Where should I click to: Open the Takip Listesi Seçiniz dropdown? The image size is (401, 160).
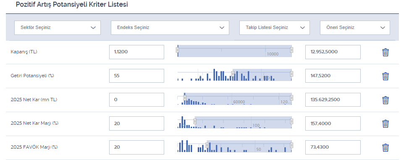275,28
